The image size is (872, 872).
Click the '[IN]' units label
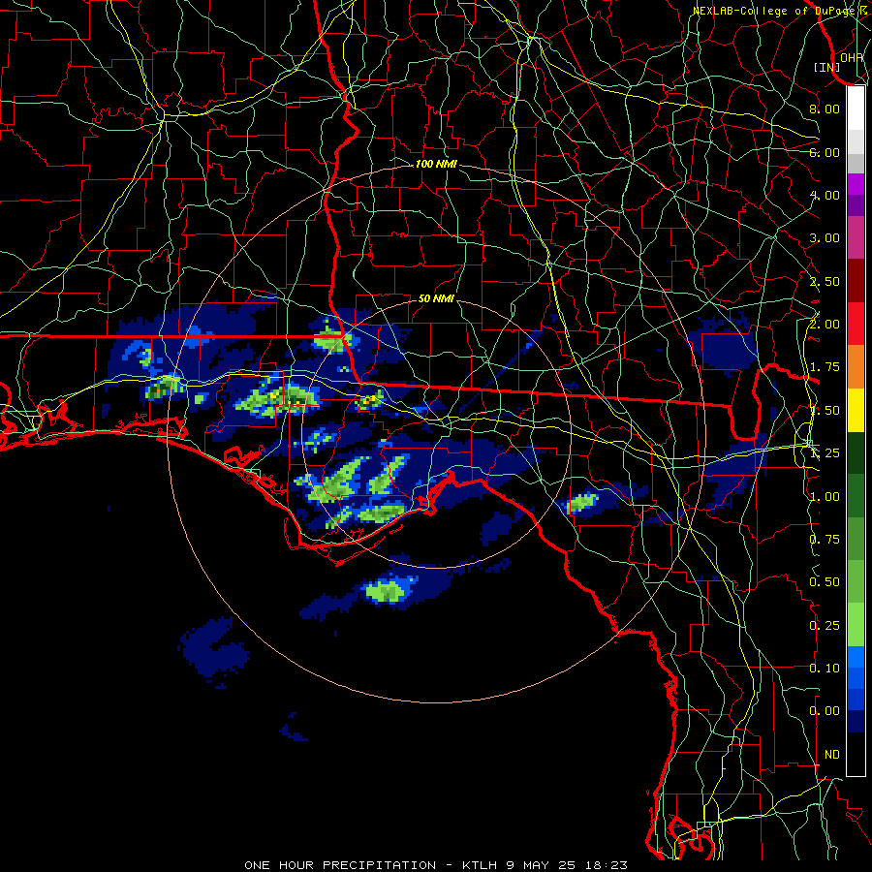point(827,67)
